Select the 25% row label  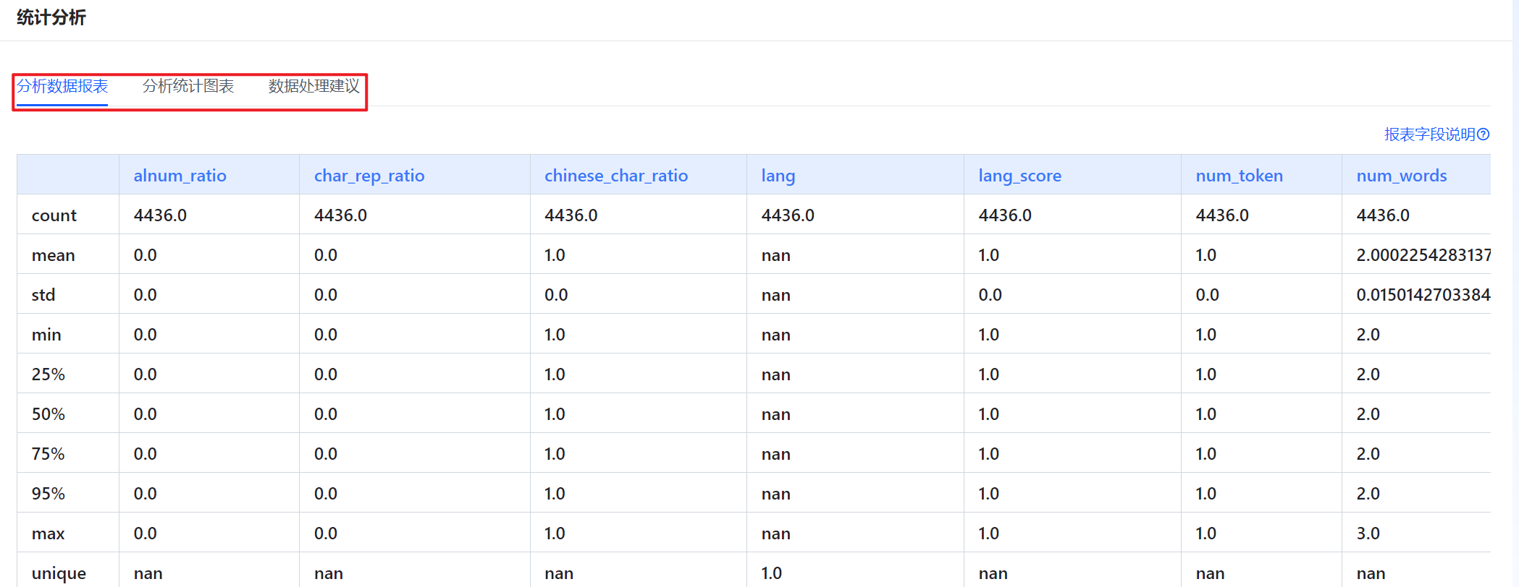(49, 374)
